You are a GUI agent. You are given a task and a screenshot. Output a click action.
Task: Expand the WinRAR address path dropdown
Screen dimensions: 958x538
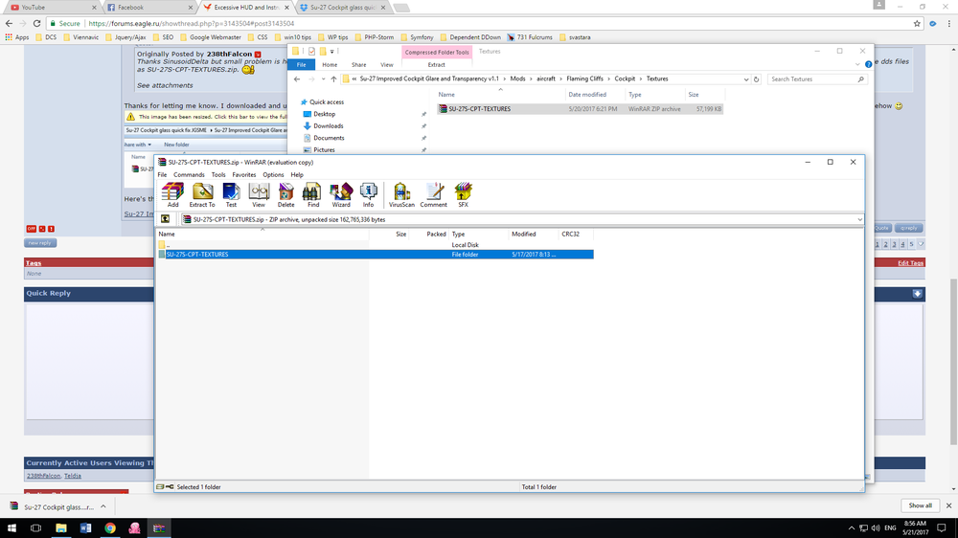click(x=859, y=219)
